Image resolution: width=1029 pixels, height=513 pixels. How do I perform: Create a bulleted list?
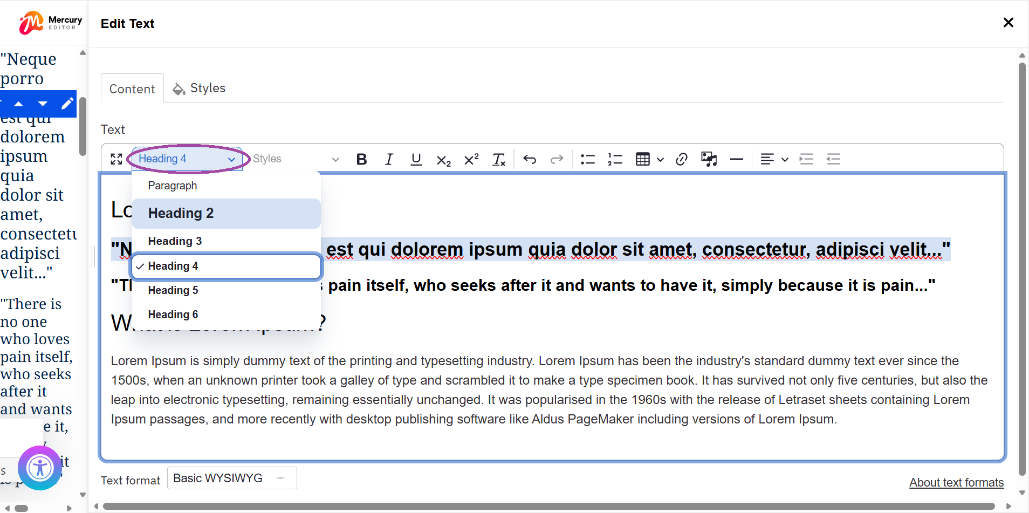click(587, 159)
